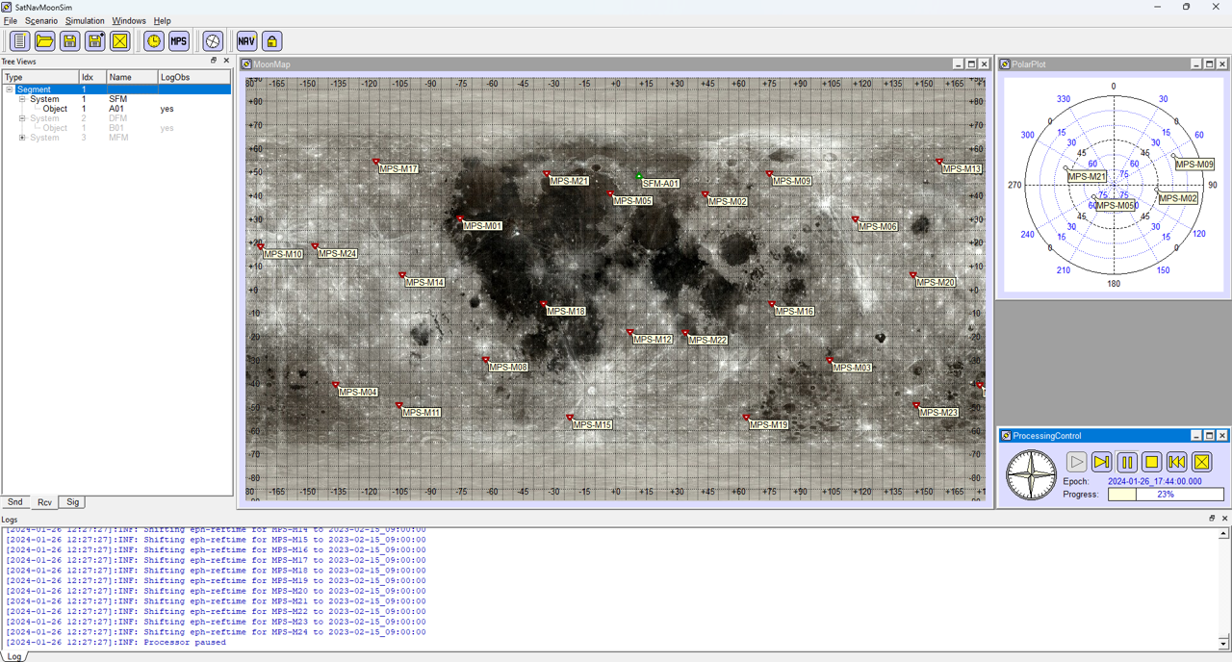Expand the MFM System node
This screenshot has height=662, width=1232.
click(x=22, y=138)
